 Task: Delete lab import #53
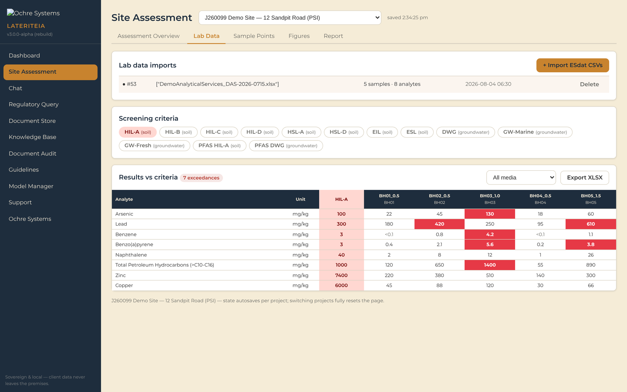point(589,84)
